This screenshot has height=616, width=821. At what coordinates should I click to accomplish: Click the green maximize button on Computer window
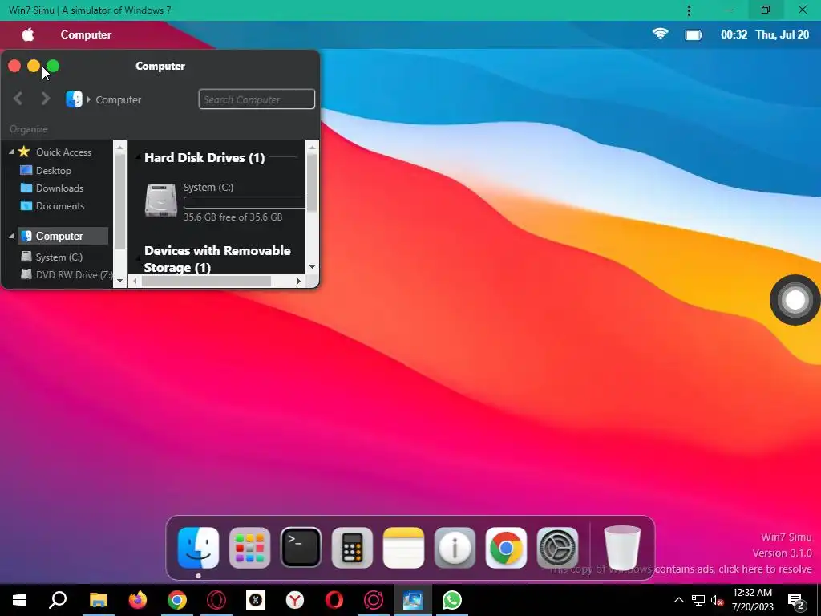(53, 66)
